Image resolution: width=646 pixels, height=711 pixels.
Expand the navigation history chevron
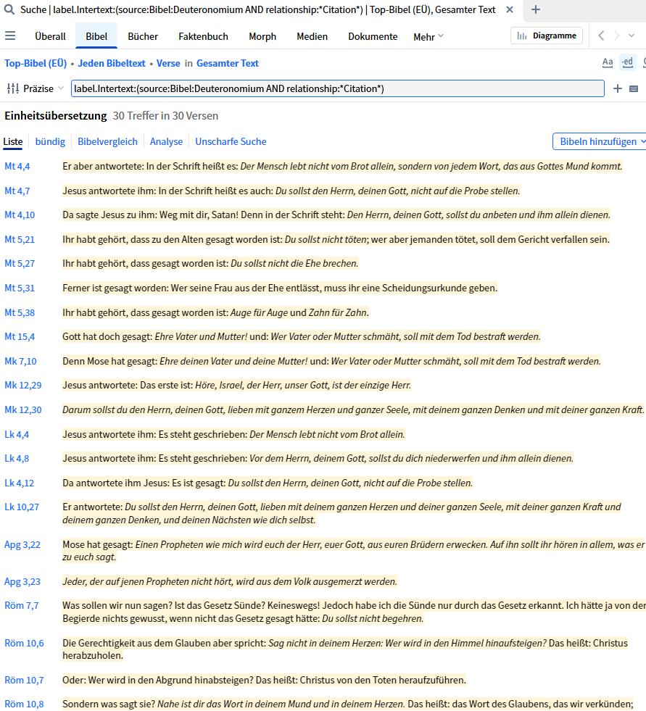click(x=631, y=36)
